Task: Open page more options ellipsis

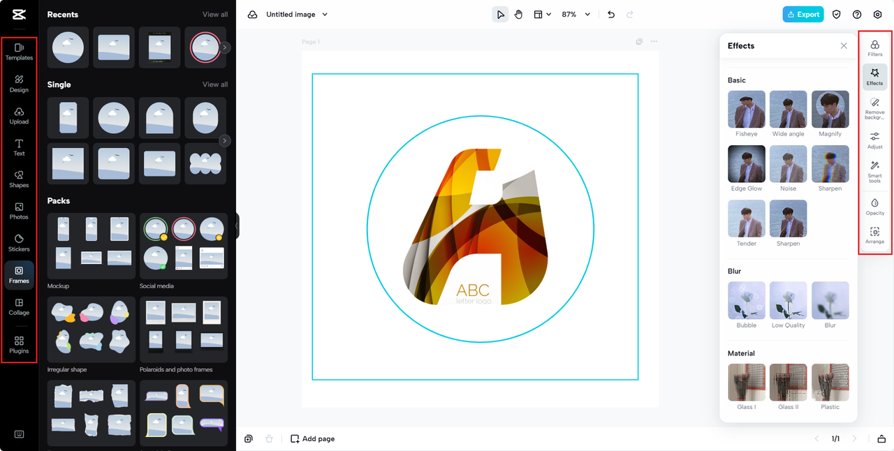Action: pos(654,42)
